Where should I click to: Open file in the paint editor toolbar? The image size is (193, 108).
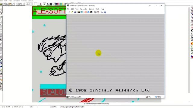pos(1,4)
